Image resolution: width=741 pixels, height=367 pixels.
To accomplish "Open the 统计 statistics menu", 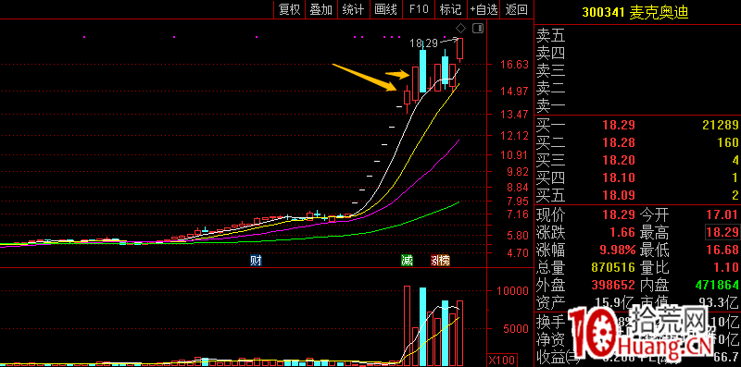I will [354, 9].
